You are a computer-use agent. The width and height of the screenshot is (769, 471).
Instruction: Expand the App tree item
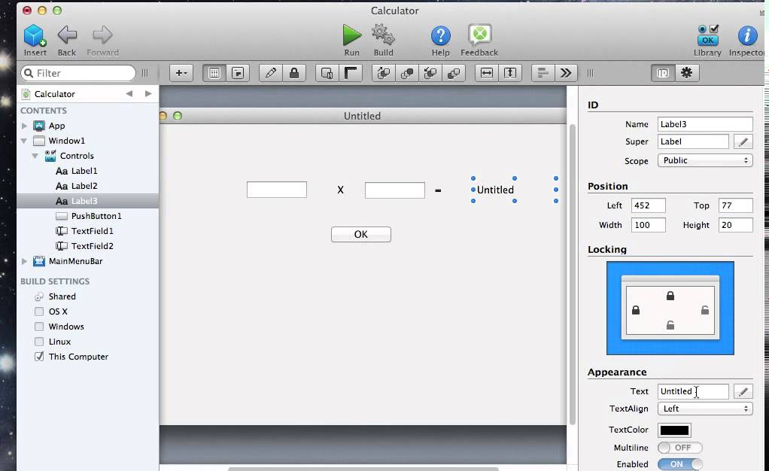[x=24, y=126]
